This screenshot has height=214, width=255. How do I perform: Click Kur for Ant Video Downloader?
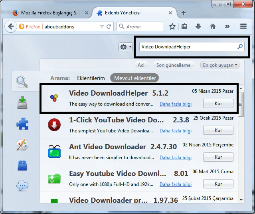coord(218,157)
